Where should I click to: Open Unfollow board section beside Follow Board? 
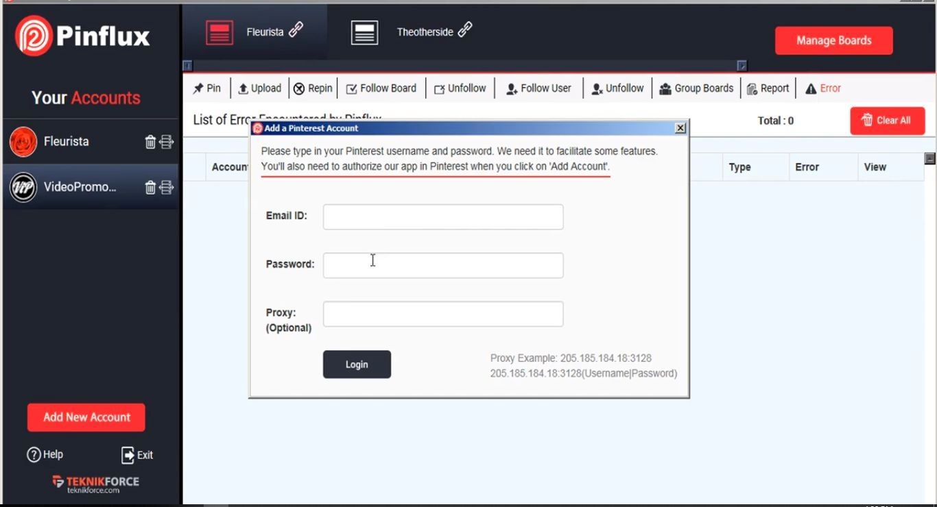click(x=460, y=88)
